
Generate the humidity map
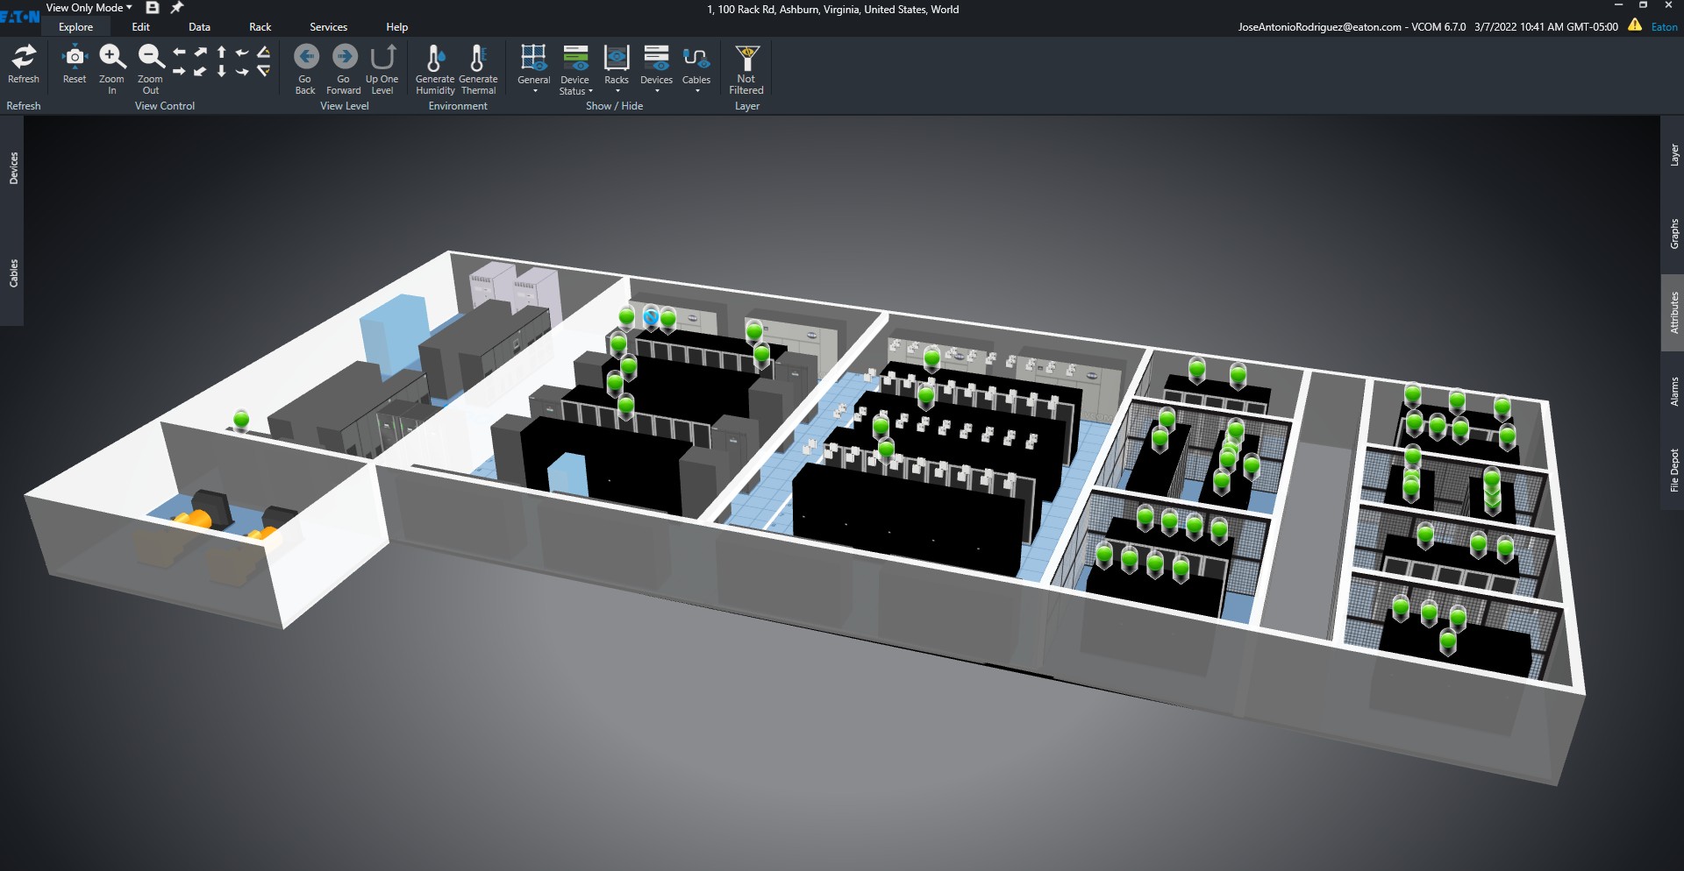click(434, 60)
